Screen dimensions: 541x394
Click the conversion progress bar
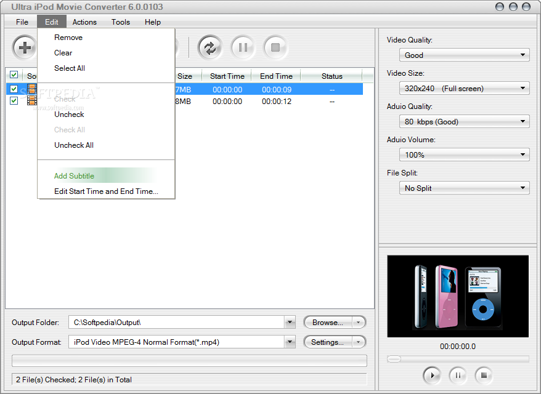point(189,361)
